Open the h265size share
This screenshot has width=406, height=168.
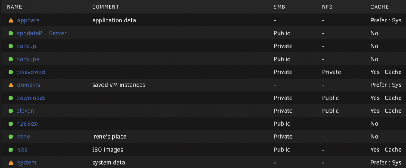coord(27,124)
